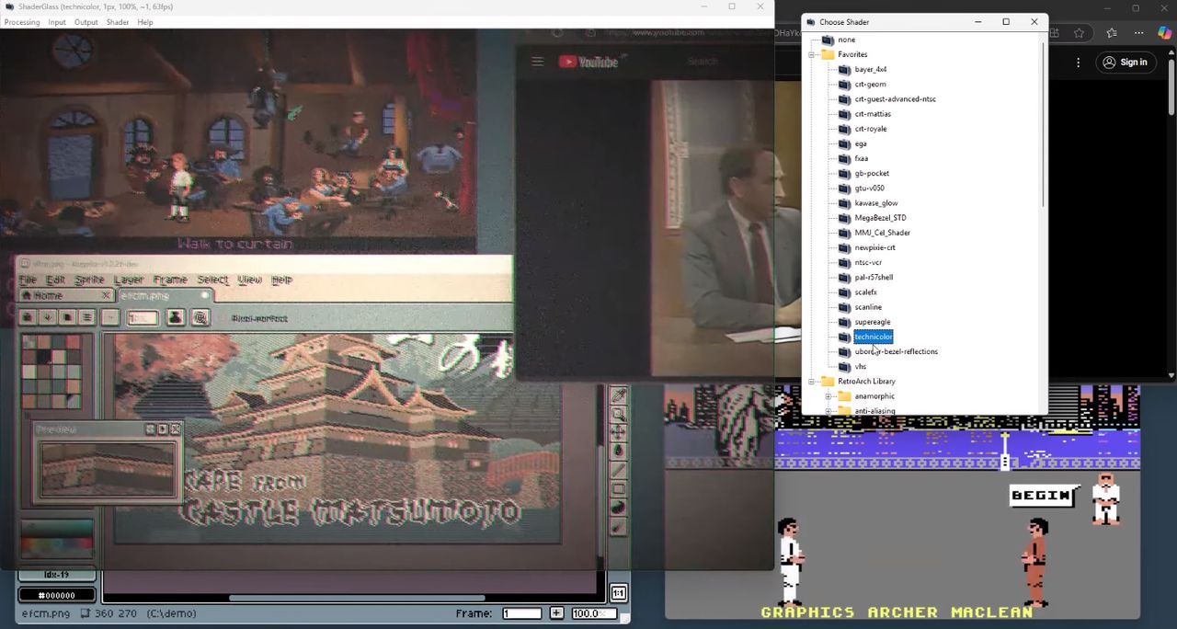Open YouTube three-dot settings menu
This screenshot has width=1177, height=629.
click(x=1078, y=63)
